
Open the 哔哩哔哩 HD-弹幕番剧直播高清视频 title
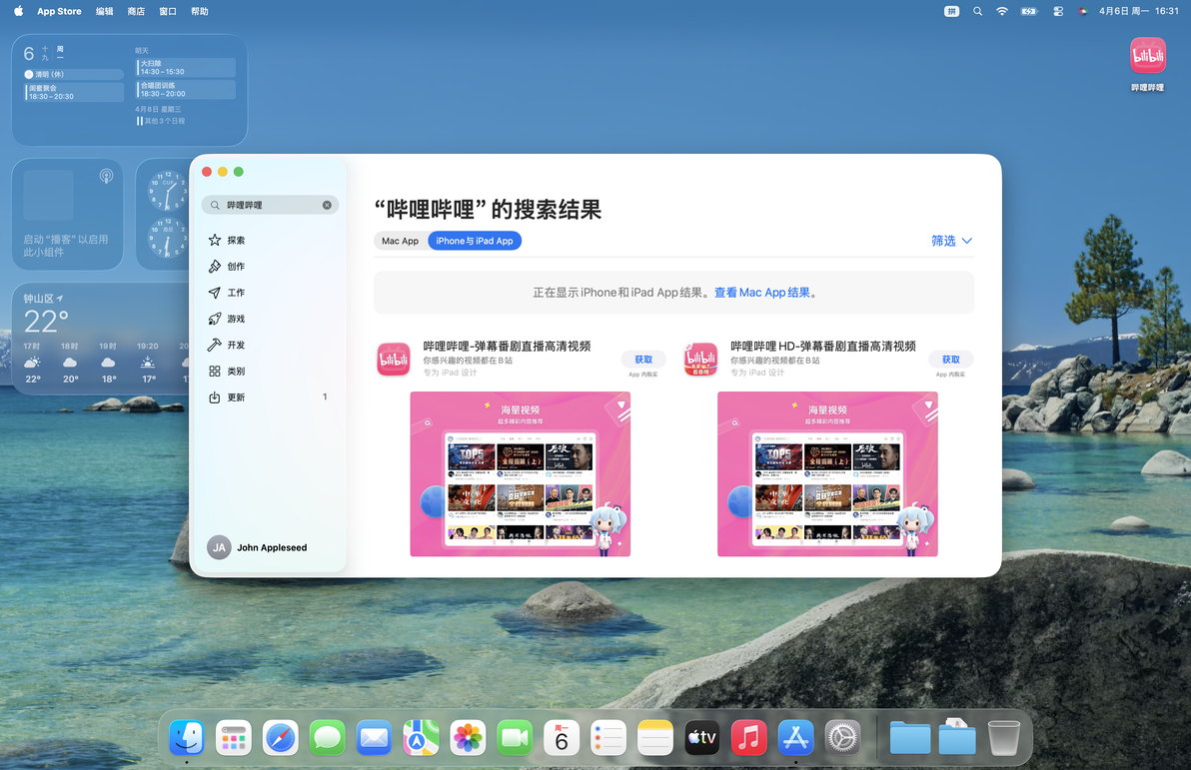[x=822, y=347]
